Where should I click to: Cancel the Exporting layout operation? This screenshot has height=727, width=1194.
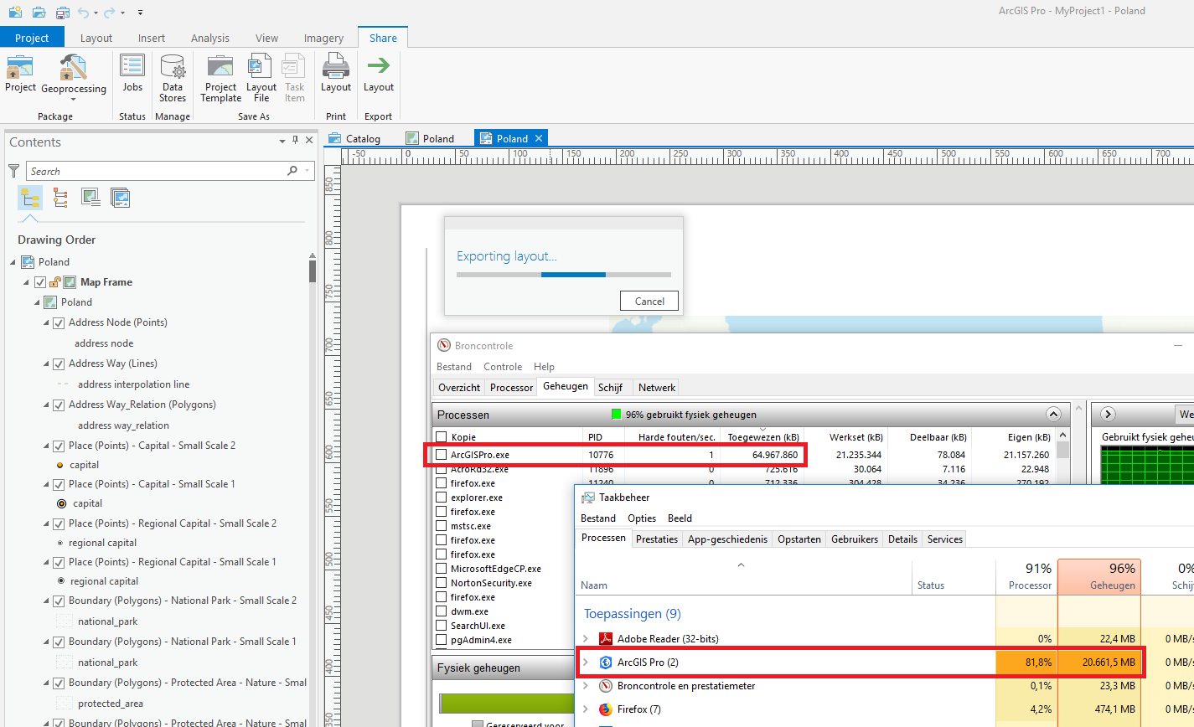(649, 301)
